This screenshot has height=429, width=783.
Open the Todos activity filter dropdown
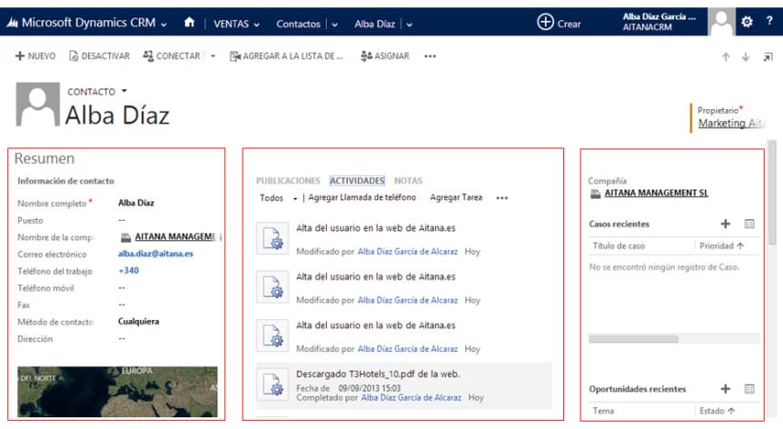pyautogui.click(x=276, y=197)
